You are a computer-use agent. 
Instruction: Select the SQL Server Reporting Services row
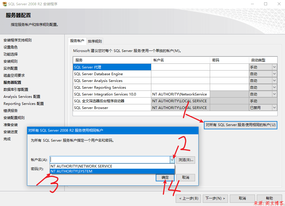(x=112, y=87)
